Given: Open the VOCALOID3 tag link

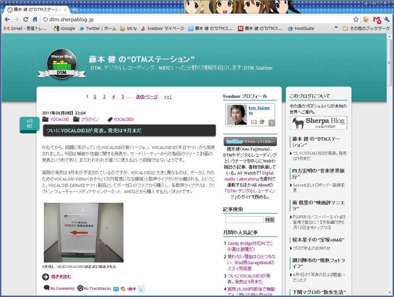Looking at the screenshot, I should pos(124,119).
